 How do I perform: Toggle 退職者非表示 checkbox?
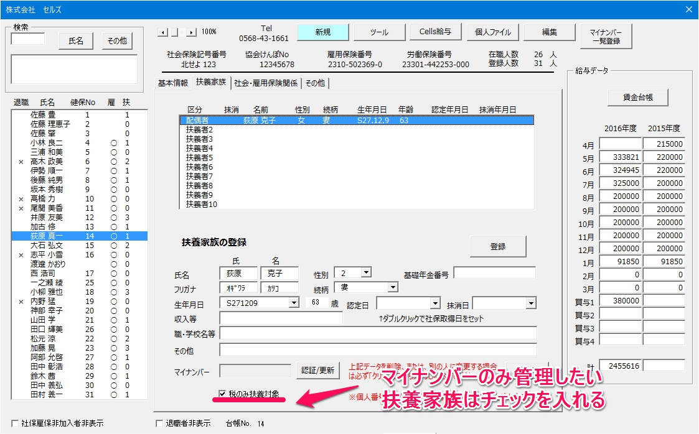coord(159,423)
